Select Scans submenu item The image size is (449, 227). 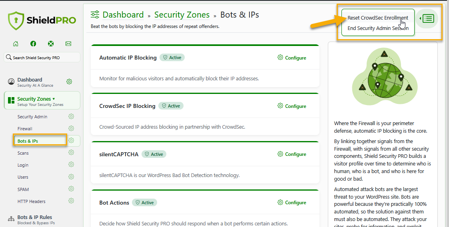click(x=23, y=153)
